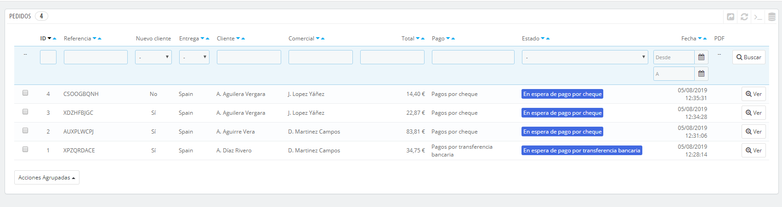Sort Total column descending arrow
Screen dimensions: 782x207
point(418,39)
